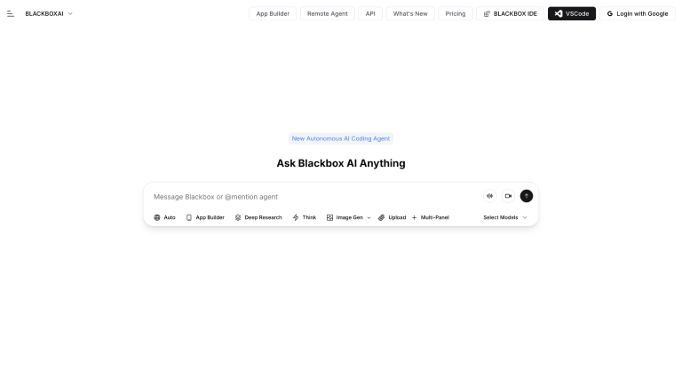Go to the API page
Screen dimensions: 682x368
pyautogui.click(x=370, y=14)
